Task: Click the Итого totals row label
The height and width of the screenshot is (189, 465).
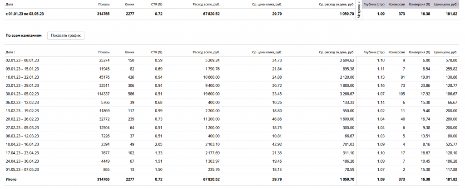Action: pos(11,180)
